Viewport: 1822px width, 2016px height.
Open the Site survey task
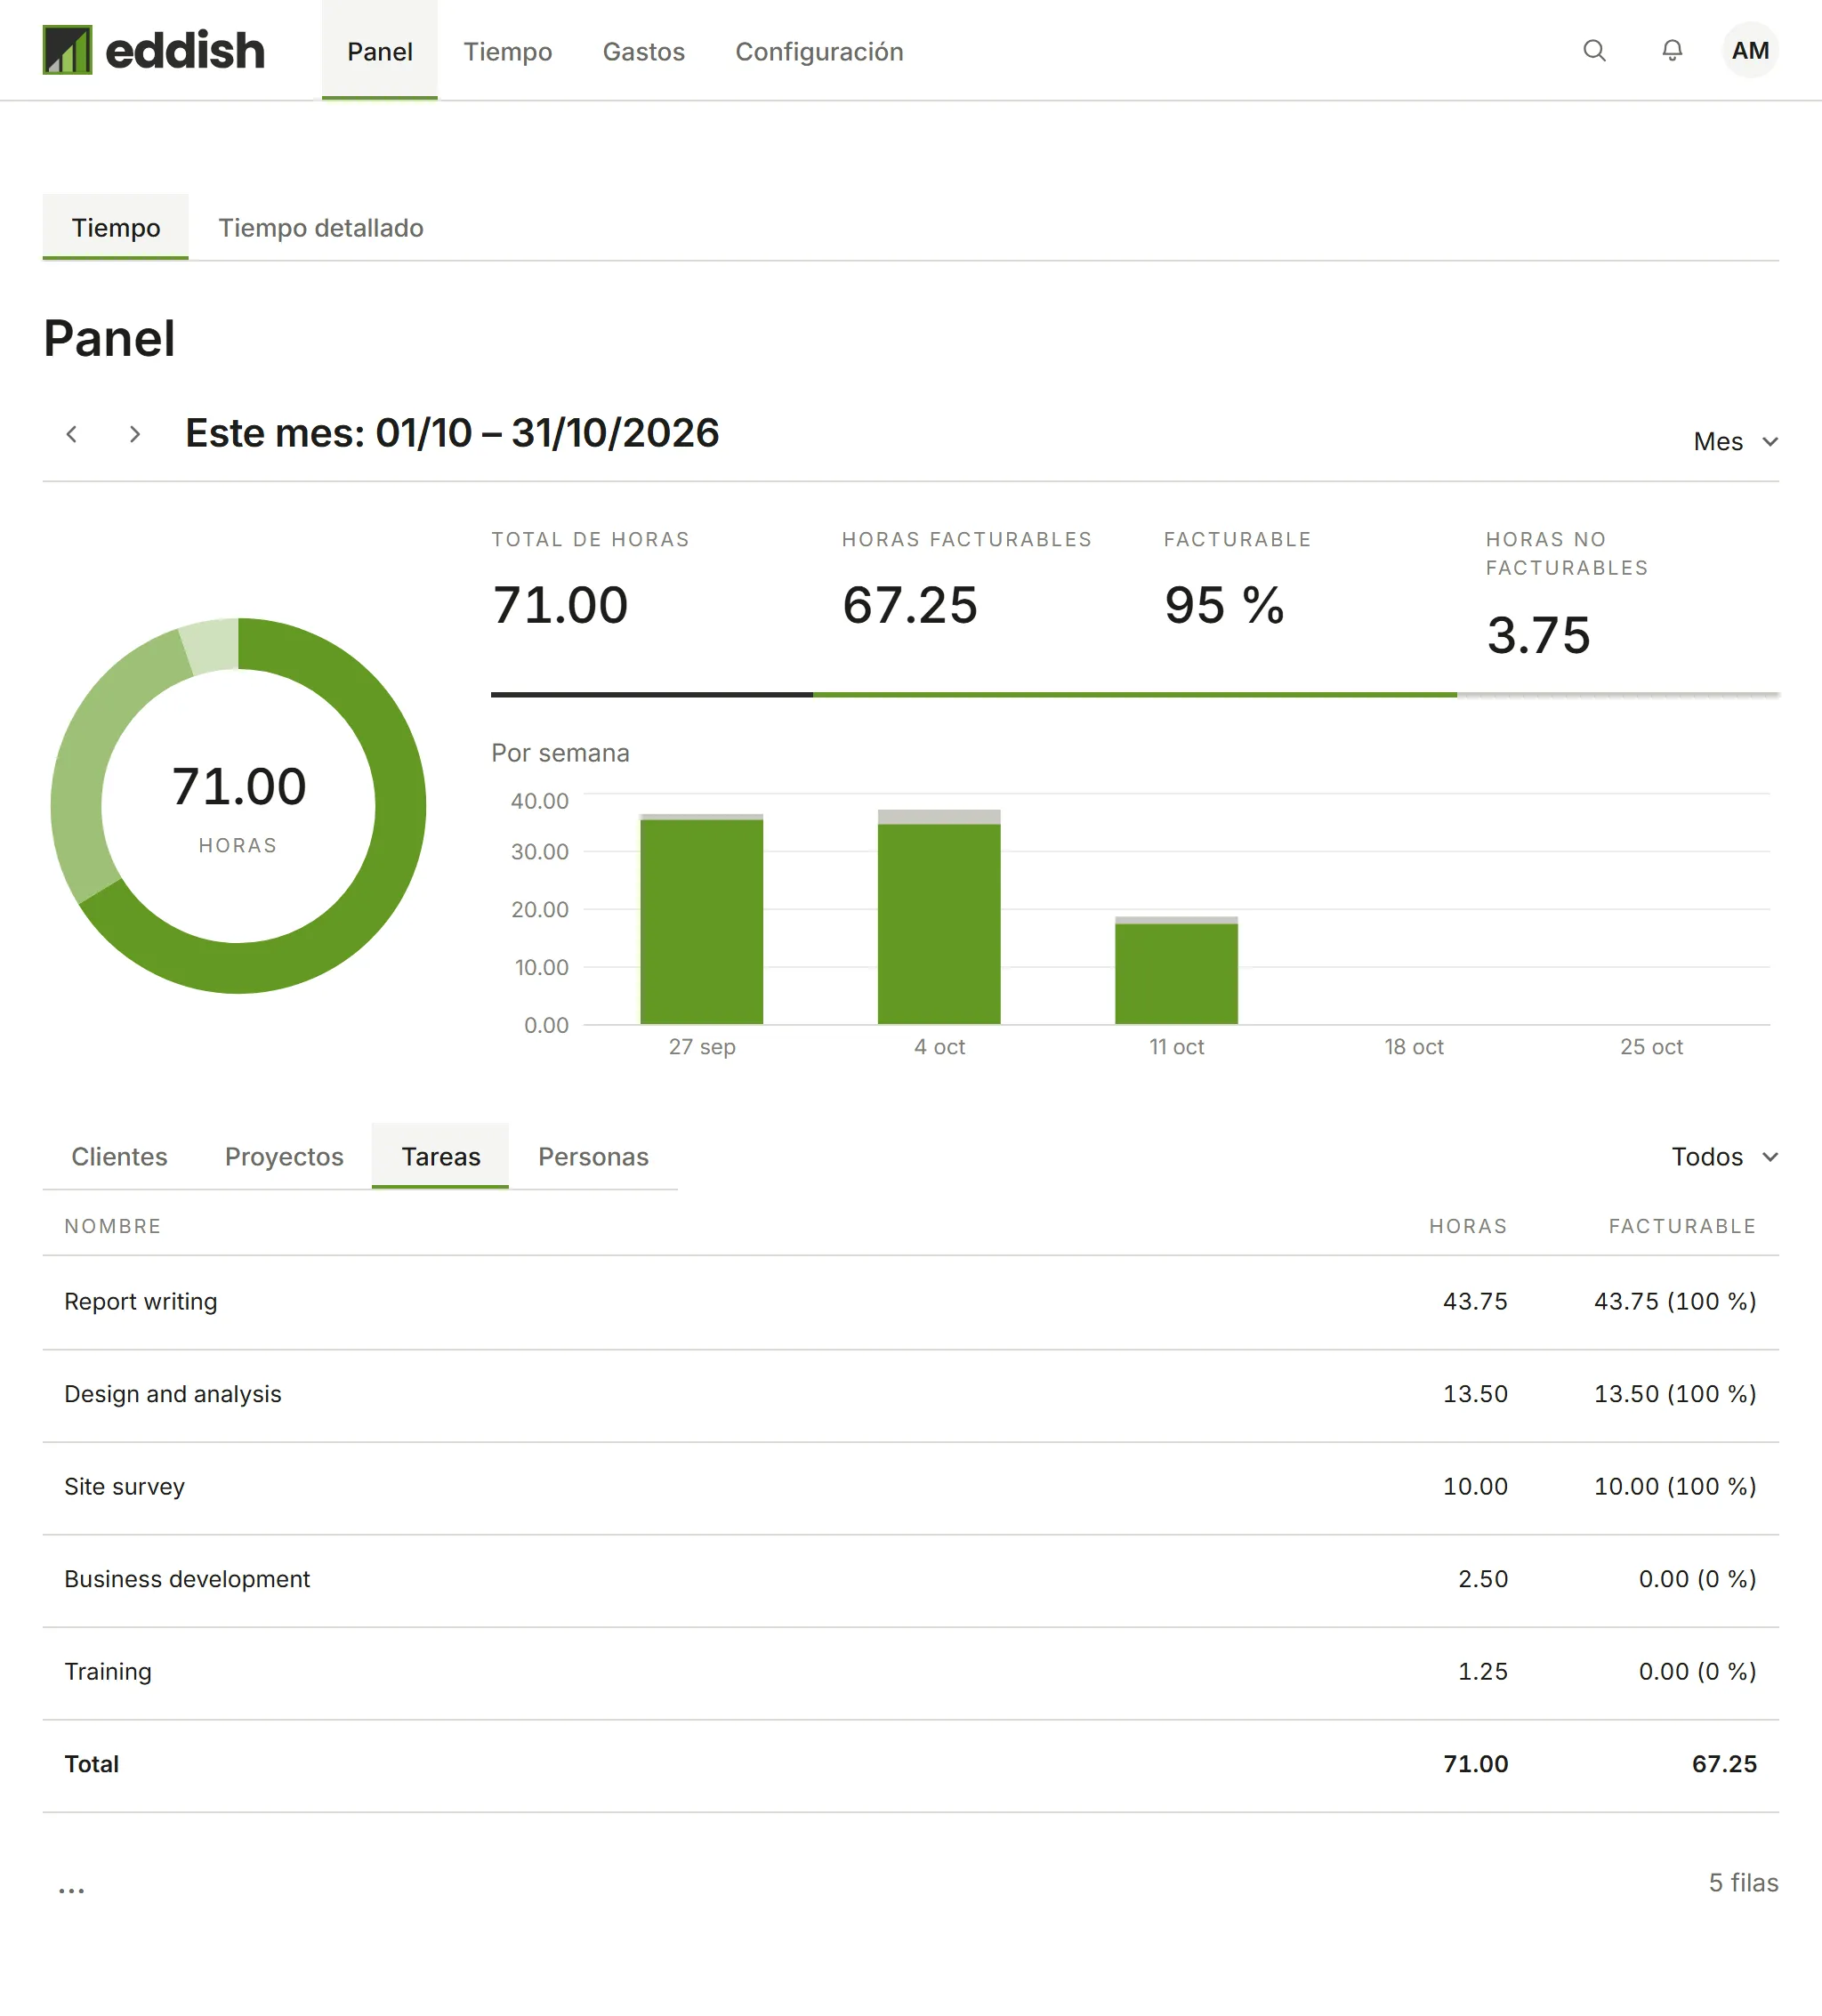coord(910,1487)
